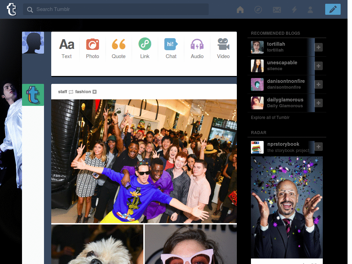Open the activity lightning bolt icon

294,9
